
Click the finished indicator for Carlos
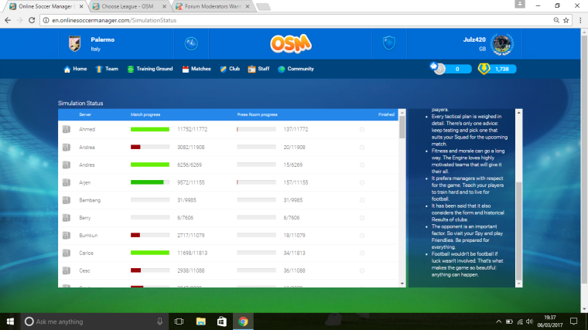362,253
